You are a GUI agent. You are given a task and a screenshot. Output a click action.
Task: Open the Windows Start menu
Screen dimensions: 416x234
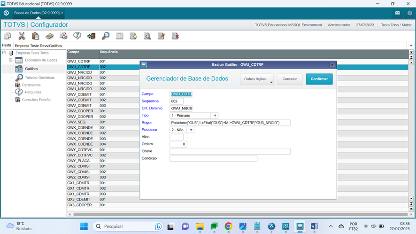click(x=84, y=226)
